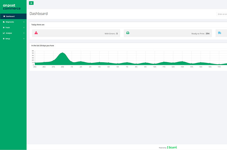This screenshot has width=227, height=150.
Task: Select Dashboard in the sidebar menu
Action: pyautogui.click(x=10, y=16)
